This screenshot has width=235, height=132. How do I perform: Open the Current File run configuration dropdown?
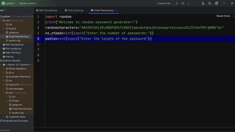[165, 3]
